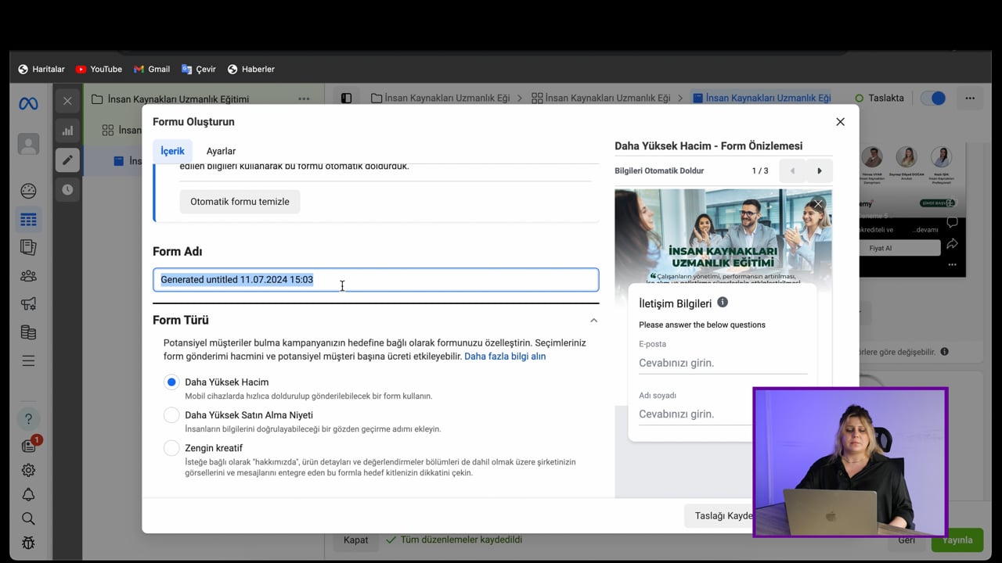This screenshot has height=563, width=1002.
Task: Open the campaign tree three-dots menu
Action: 304,99
